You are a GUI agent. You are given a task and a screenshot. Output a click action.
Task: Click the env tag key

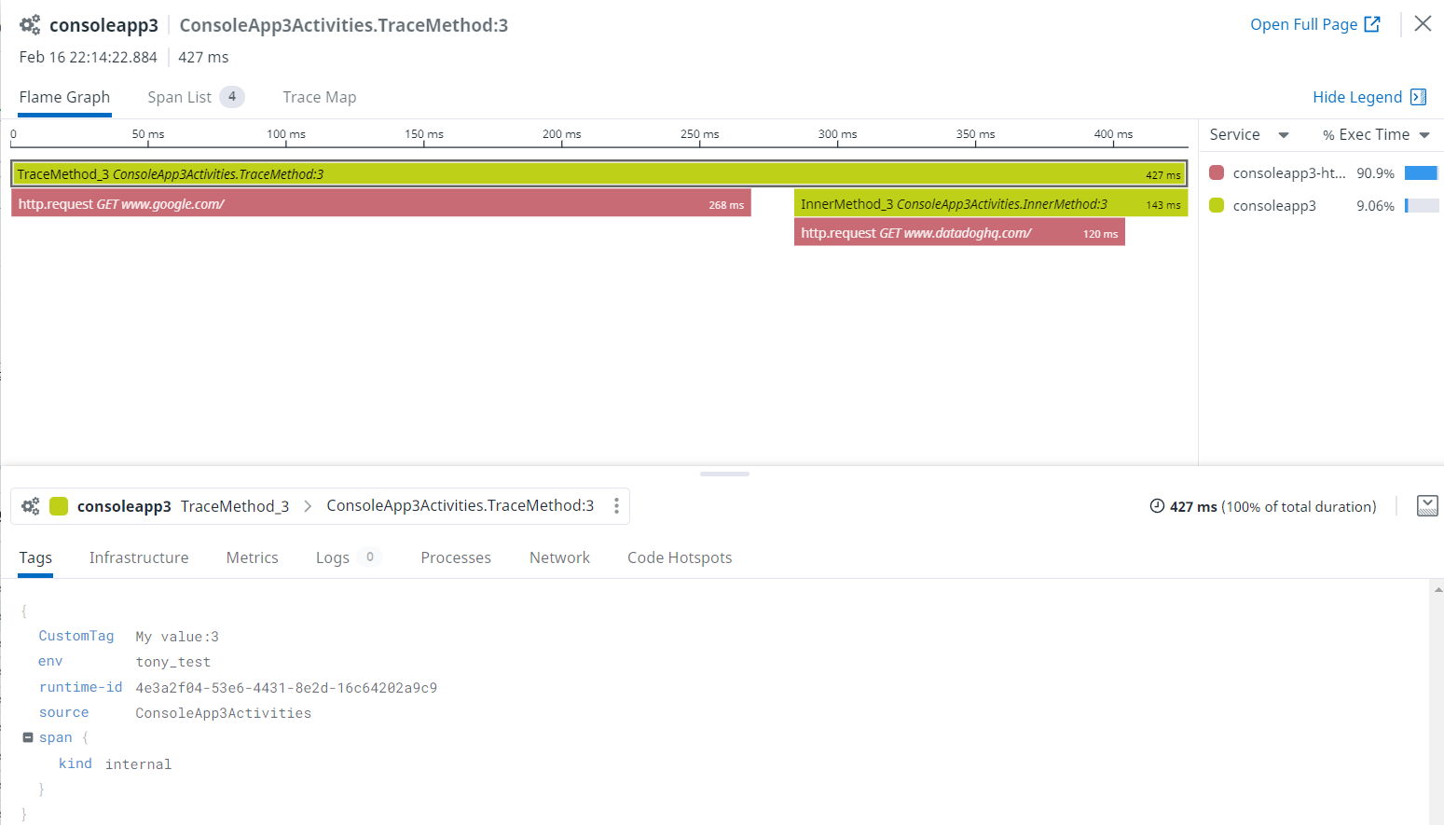(x=50, y=661)
